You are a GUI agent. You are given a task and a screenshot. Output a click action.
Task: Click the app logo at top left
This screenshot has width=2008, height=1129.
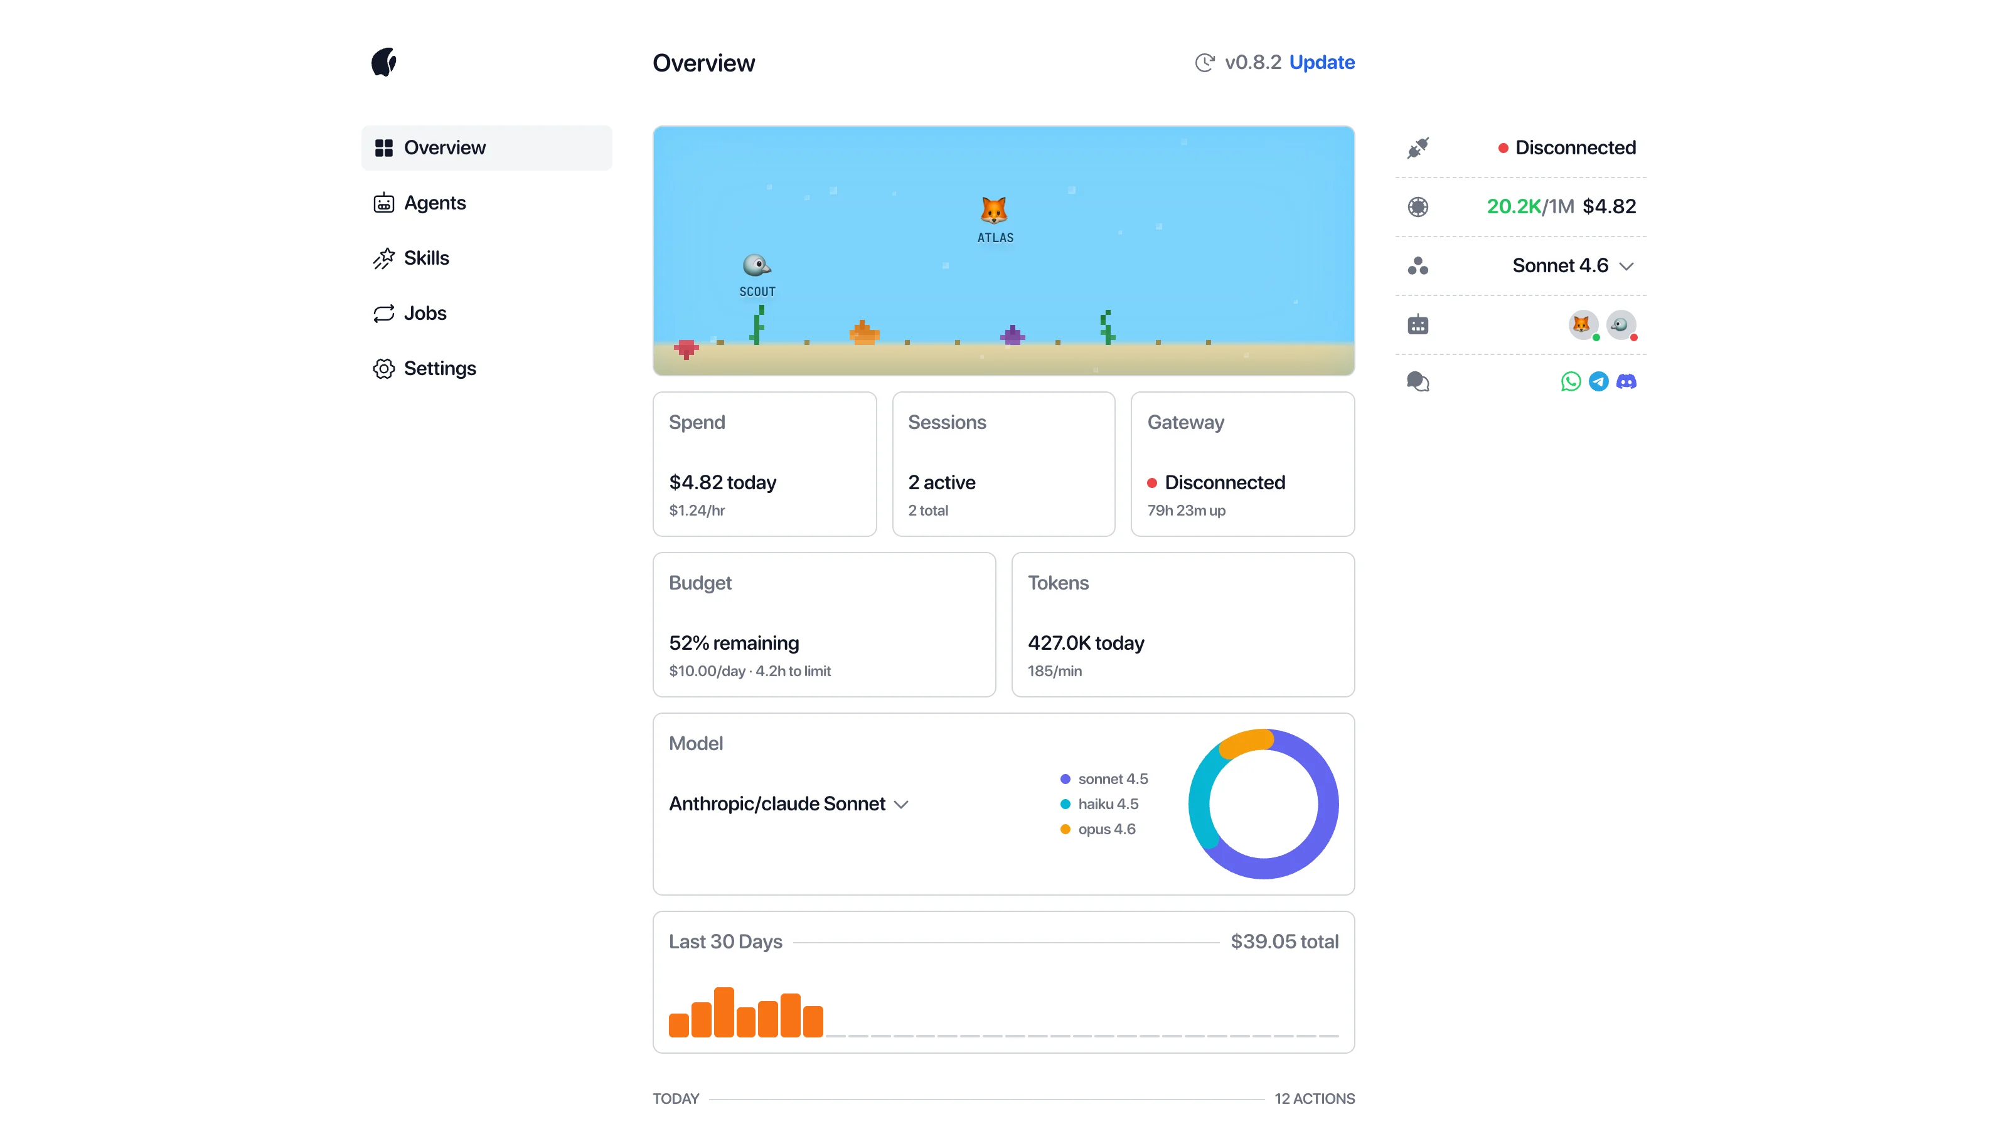tap(383, 62)
